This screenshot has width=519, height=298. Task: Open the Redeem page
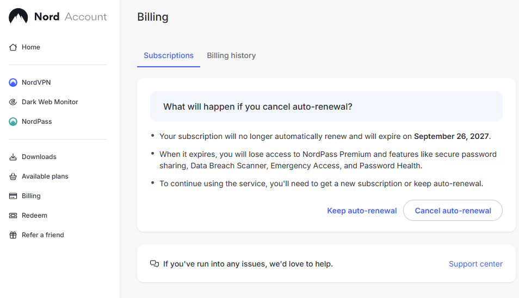pos(34,215)
